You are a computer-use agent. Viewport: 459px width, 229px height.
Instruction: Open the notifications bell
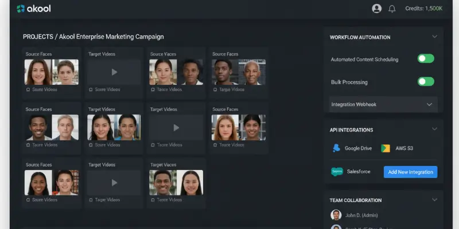(392, 9)
